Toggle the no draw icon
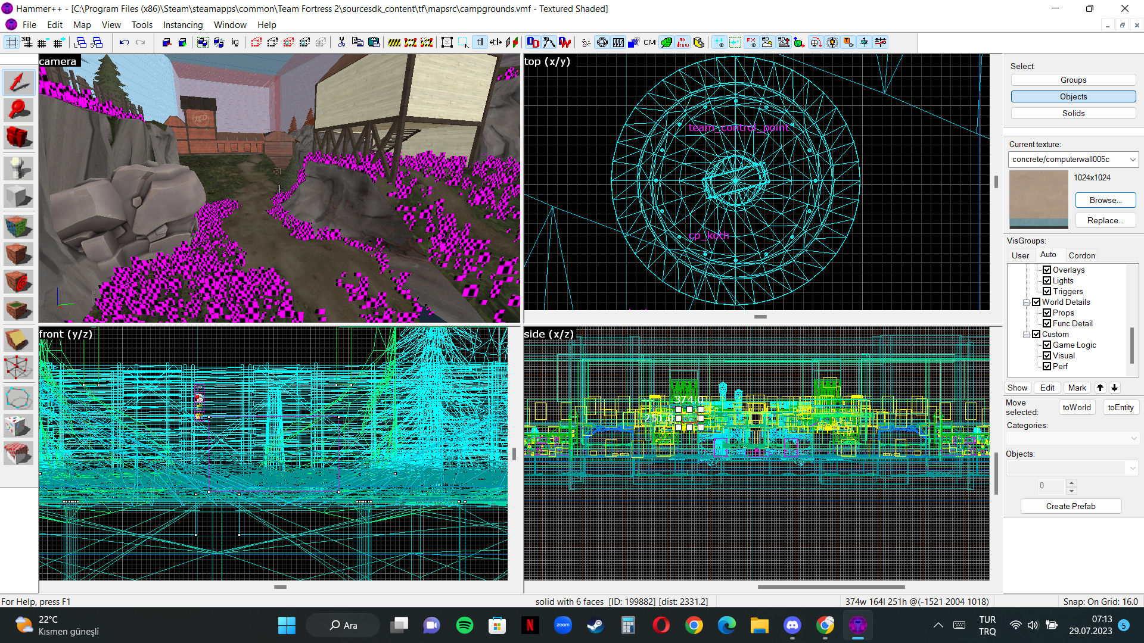Image resolution: width=1144 pixels, height=643 pixels. 683,42
